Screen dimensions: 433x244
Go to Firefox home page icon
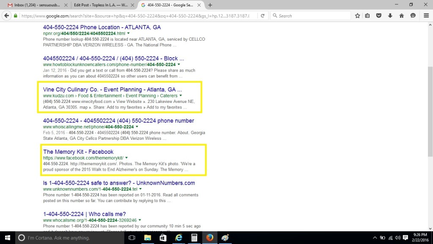[x=402, y=16]
